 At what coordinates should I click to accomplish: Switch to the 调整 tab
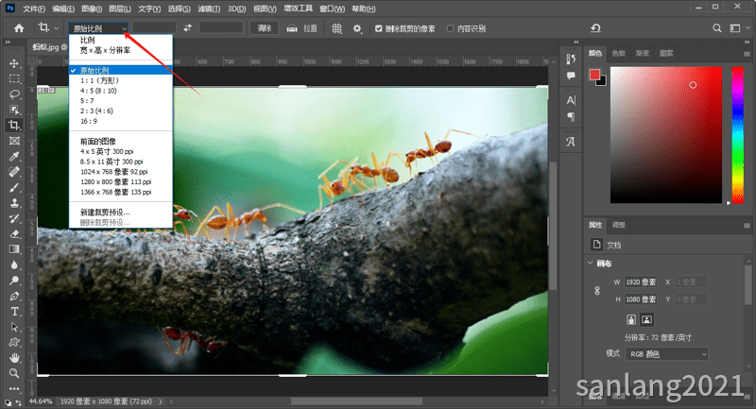619,225
